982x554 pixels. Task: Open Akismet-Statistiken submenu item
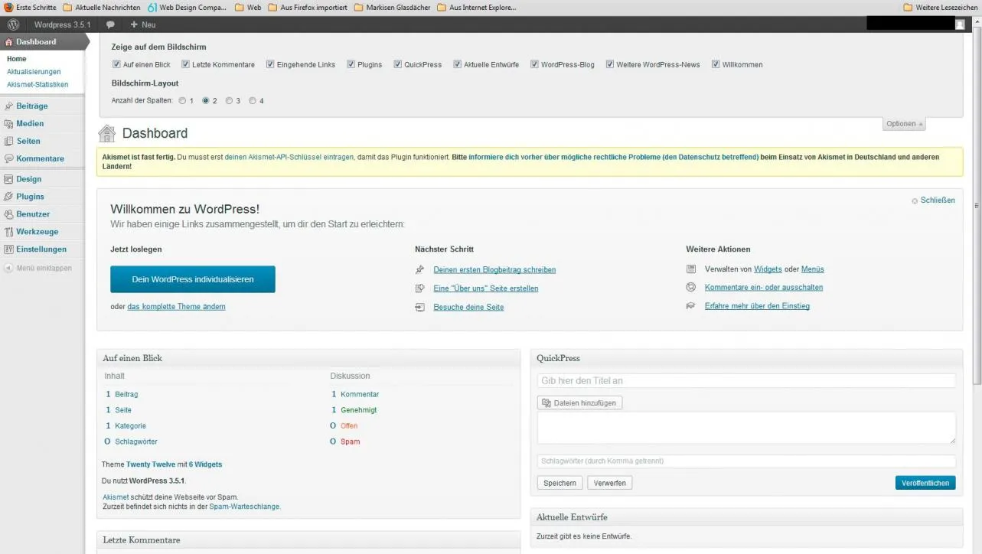point(38,85)
